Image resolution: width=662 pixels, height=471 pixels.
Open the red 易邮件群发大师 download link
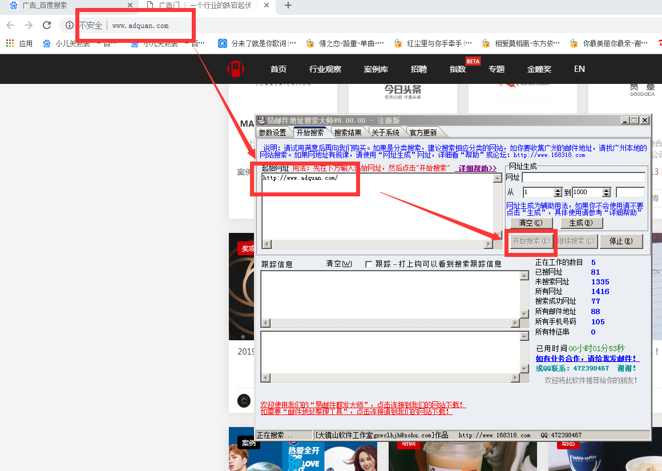363,405
